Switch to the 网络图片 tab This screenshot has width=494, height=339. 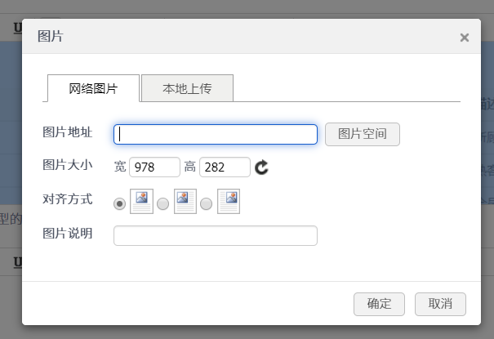point(93,88)
